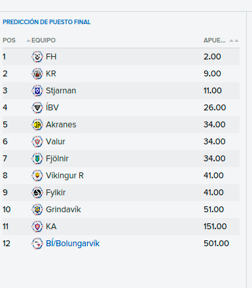Click the Fjölnir green club badge

point(37,159)
